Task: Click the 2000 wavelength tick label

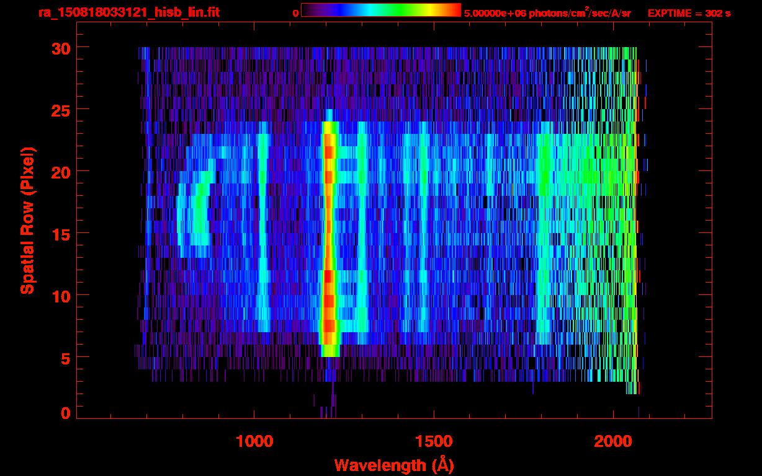Action: pos(613,441)
